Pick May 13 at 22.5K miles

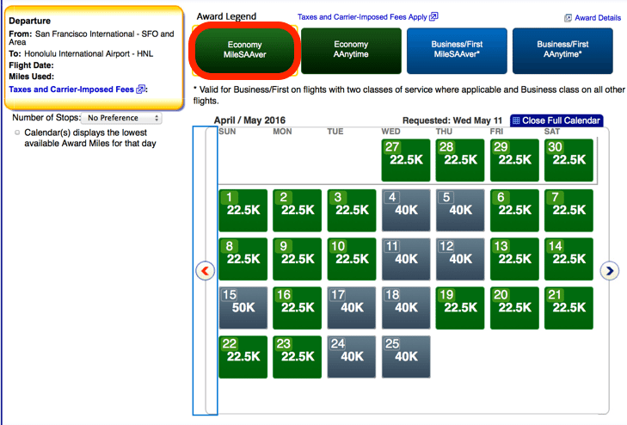514,259
